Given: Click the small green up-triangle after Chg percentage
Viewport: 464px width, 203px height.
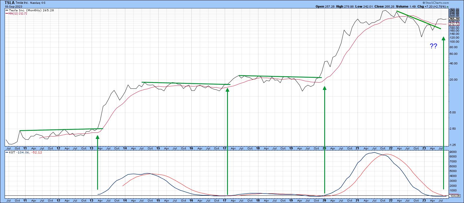Looking at the screenshot, I should click(448, 6).
